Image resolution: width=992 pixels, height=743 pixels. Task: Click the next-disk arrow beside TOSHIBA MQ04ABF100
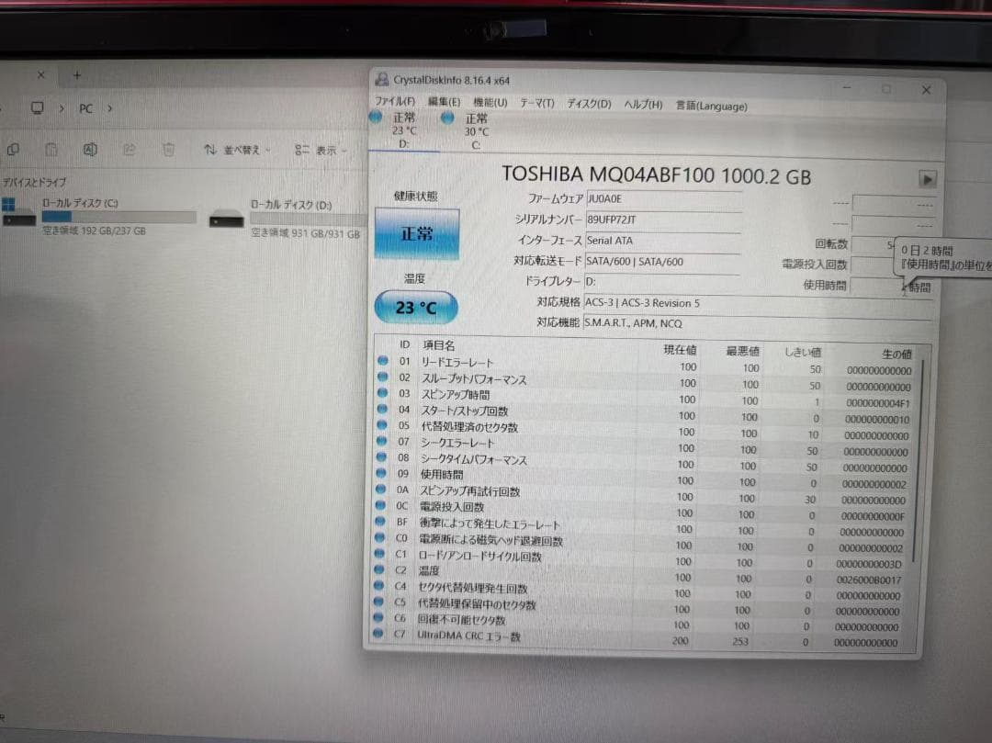pos(928,180)
